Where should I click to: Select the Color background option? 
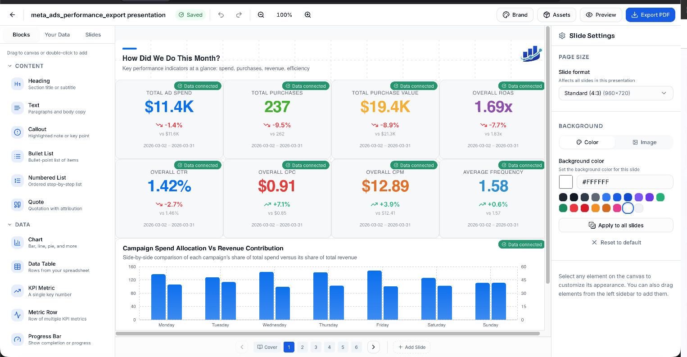[587, 142]
